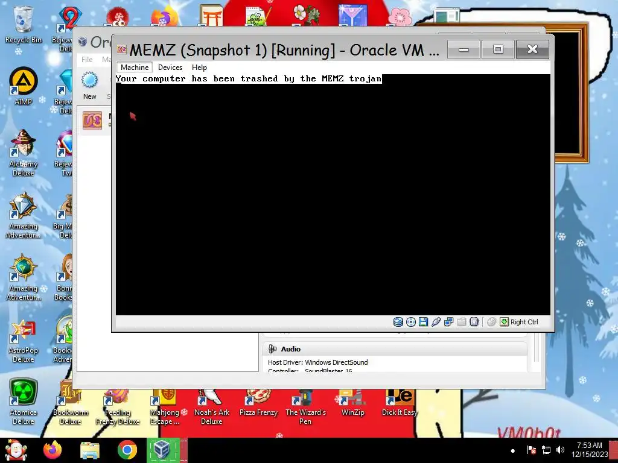Open the Machine menu of the MEMZ VM window
This screenshot has width=618, height=463.
(x=135, y=68)
